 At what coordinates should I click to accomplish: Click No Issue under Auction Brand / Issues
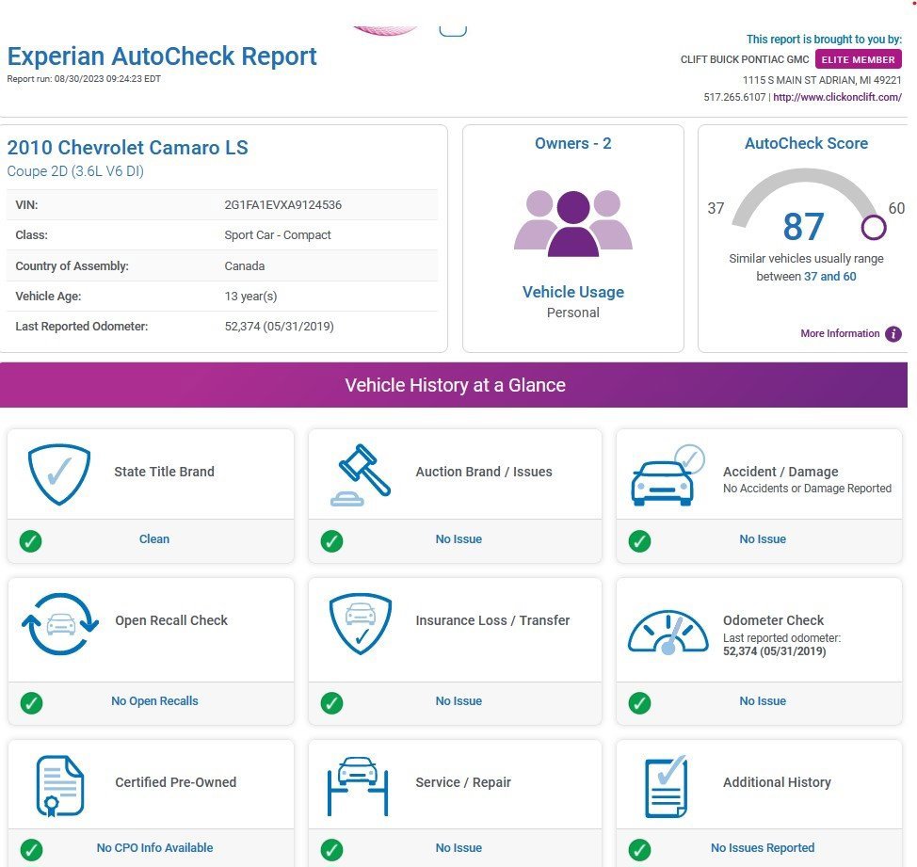coord(458,539)
